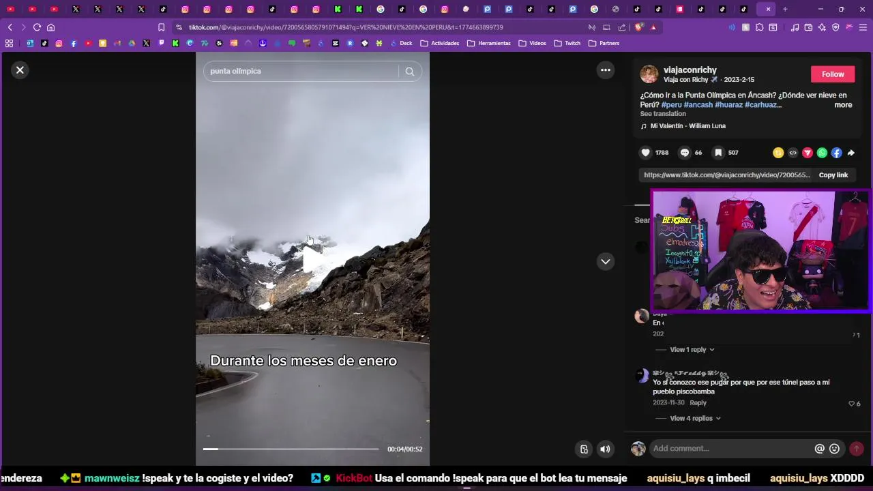Open the Deck bookmark

401,43
